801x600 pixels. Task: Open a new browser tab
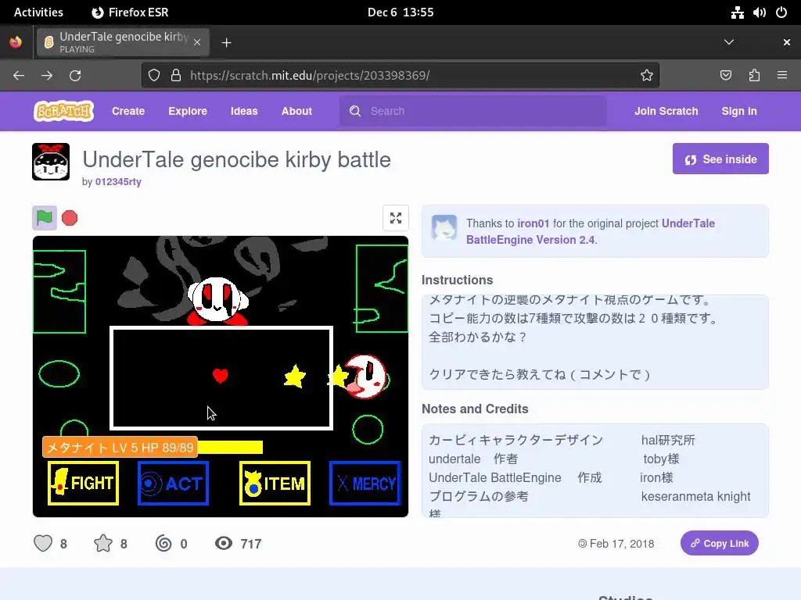pos(226,42)
